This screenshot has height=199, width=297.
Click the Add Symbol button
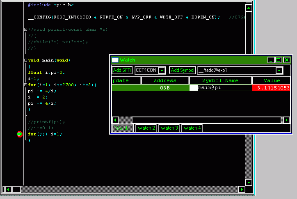point(183,70)
